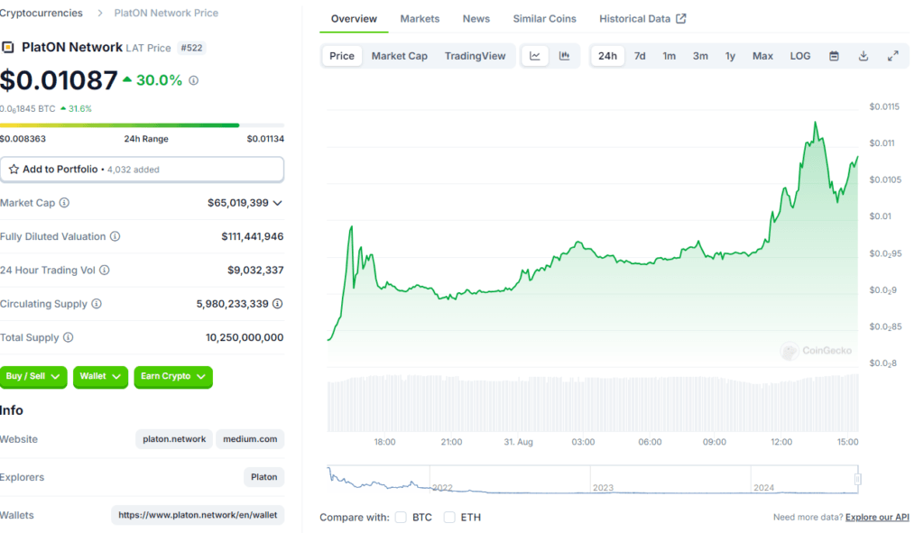Click Market Cap info icon
The width and height of the screenshot is (924, 533).
click(64, 203)
